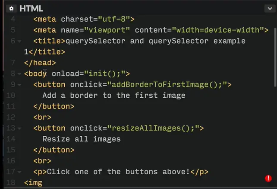Image resolution: width=277 pixels, height=189 pixels.
Task: Click the 1</title> wrapped line
Action: pyautogui.click(x=45, y=52)
